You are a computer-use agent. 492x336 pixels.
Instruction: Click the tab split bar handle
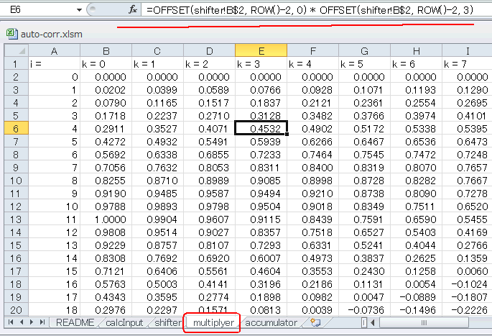click(364, 322)
